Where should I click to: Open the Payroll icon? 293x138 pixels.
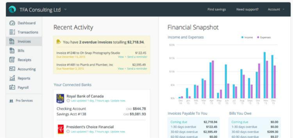(12, 87)
